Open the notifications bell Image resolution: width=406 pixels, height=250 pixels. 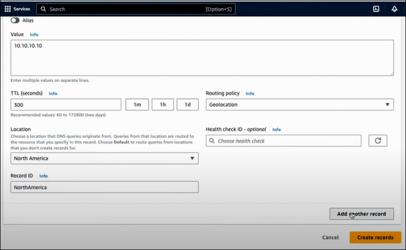click(395, 9)
